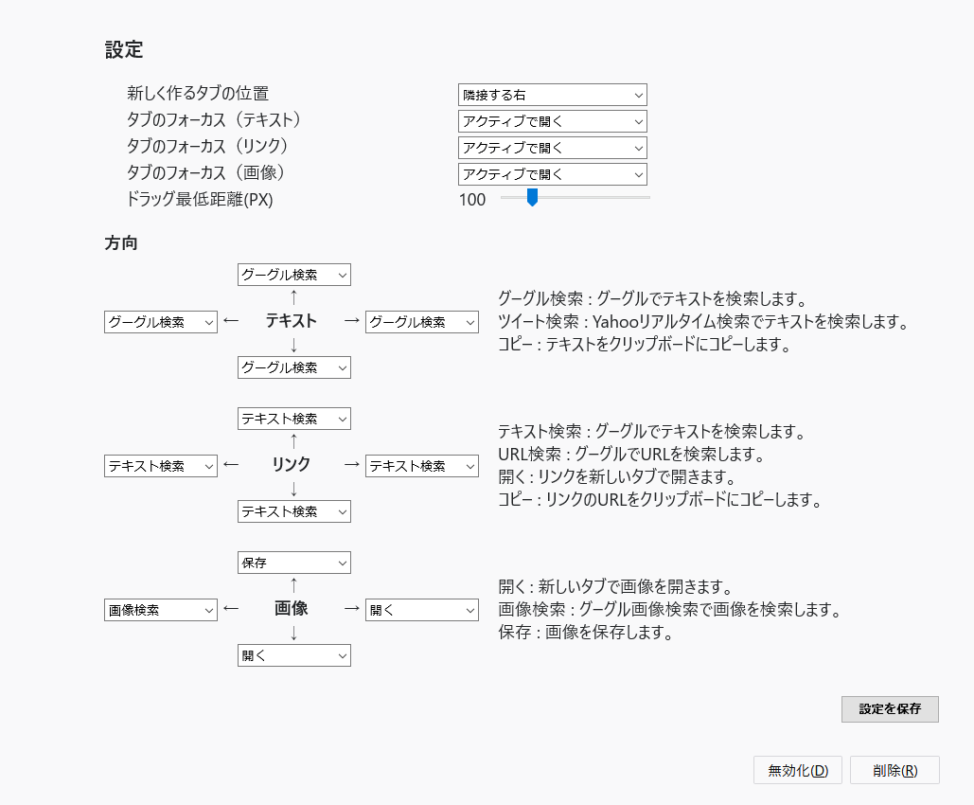
Task: Open the upward リンク direction dropdown
Action: [x=293, y=419]
